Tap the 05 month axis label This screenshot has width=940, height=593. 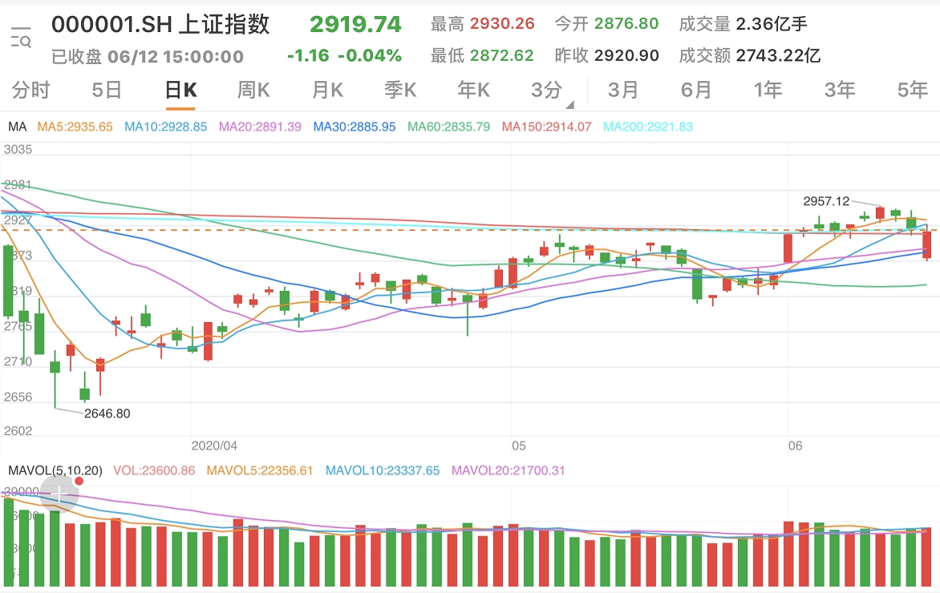[x=519, y=446]
